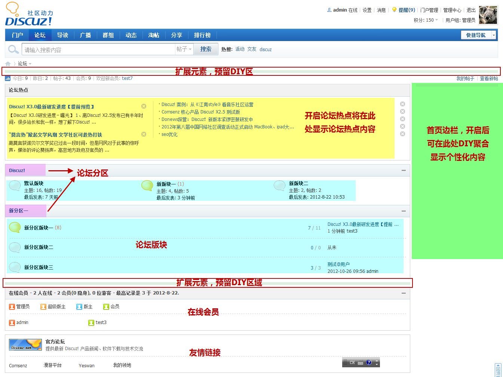503x377 pixels.
Task: Click the speech-bubble icon of 新版块一 board
Action: point(147,186)
